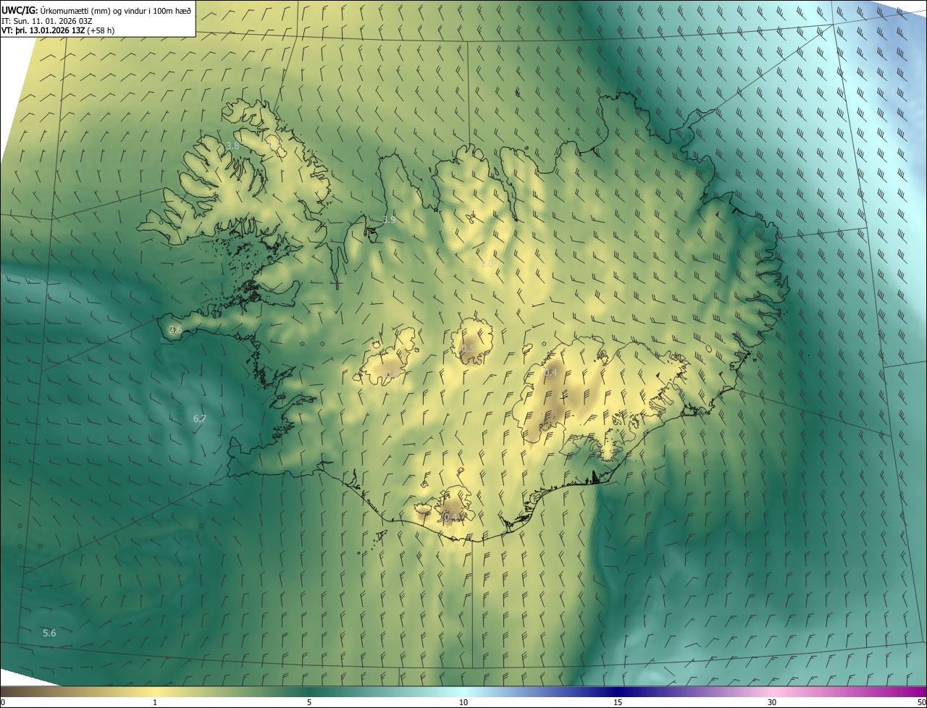
Task: Click the color scale label '50'
Action: click(920, 703)
